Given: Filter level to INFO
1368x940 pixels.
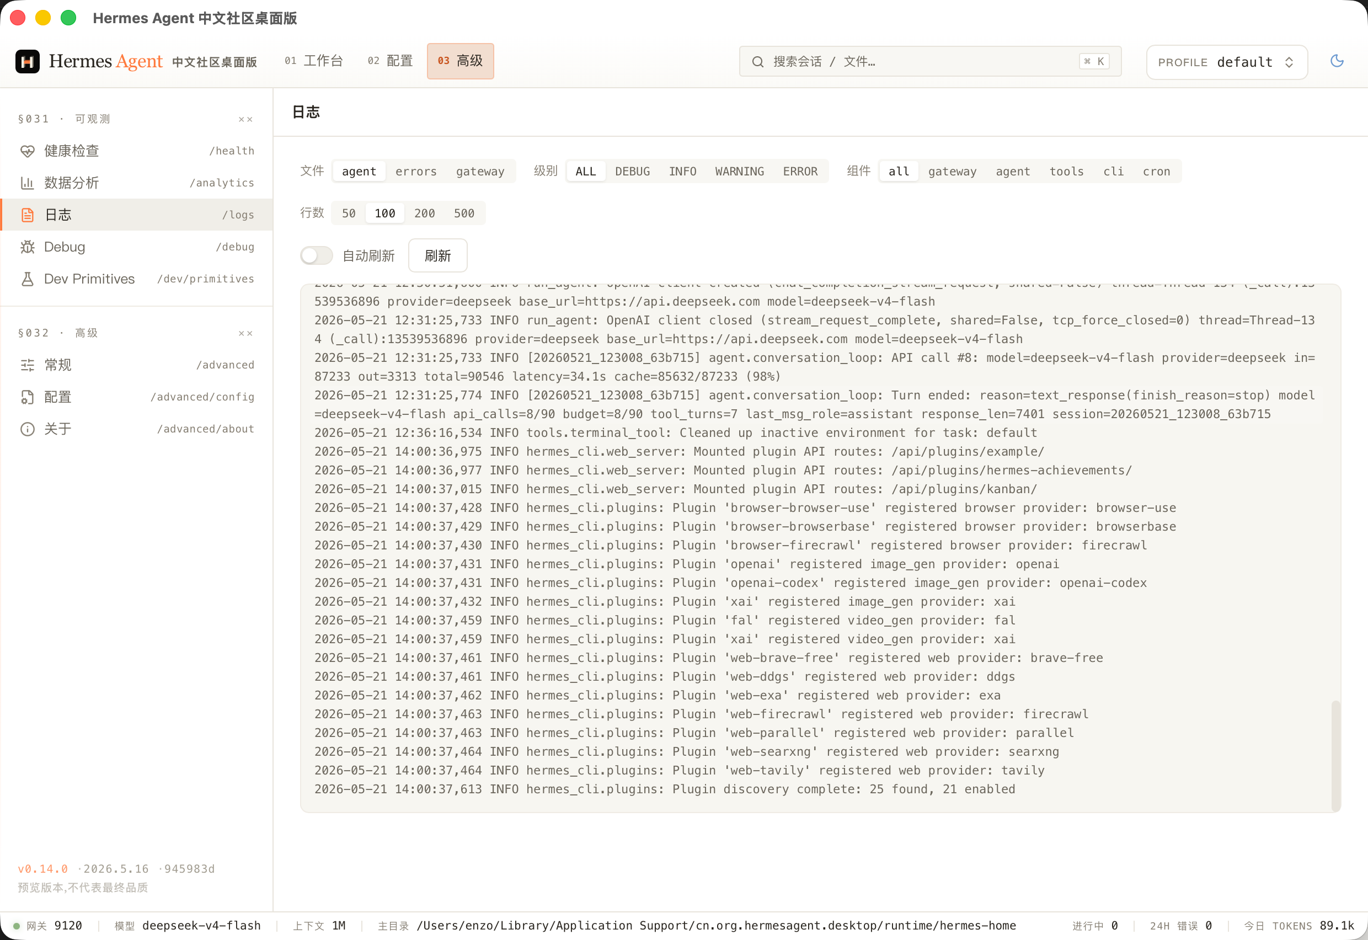Looking at the screenshot, I should pos(682,172).
